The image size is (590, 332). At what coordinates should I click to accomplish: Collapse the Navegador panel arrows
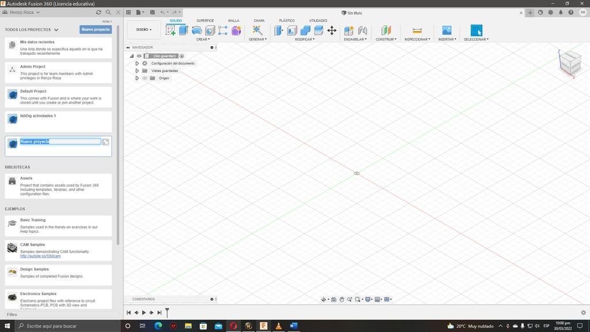pyautogui.click(x=128, y=47)
